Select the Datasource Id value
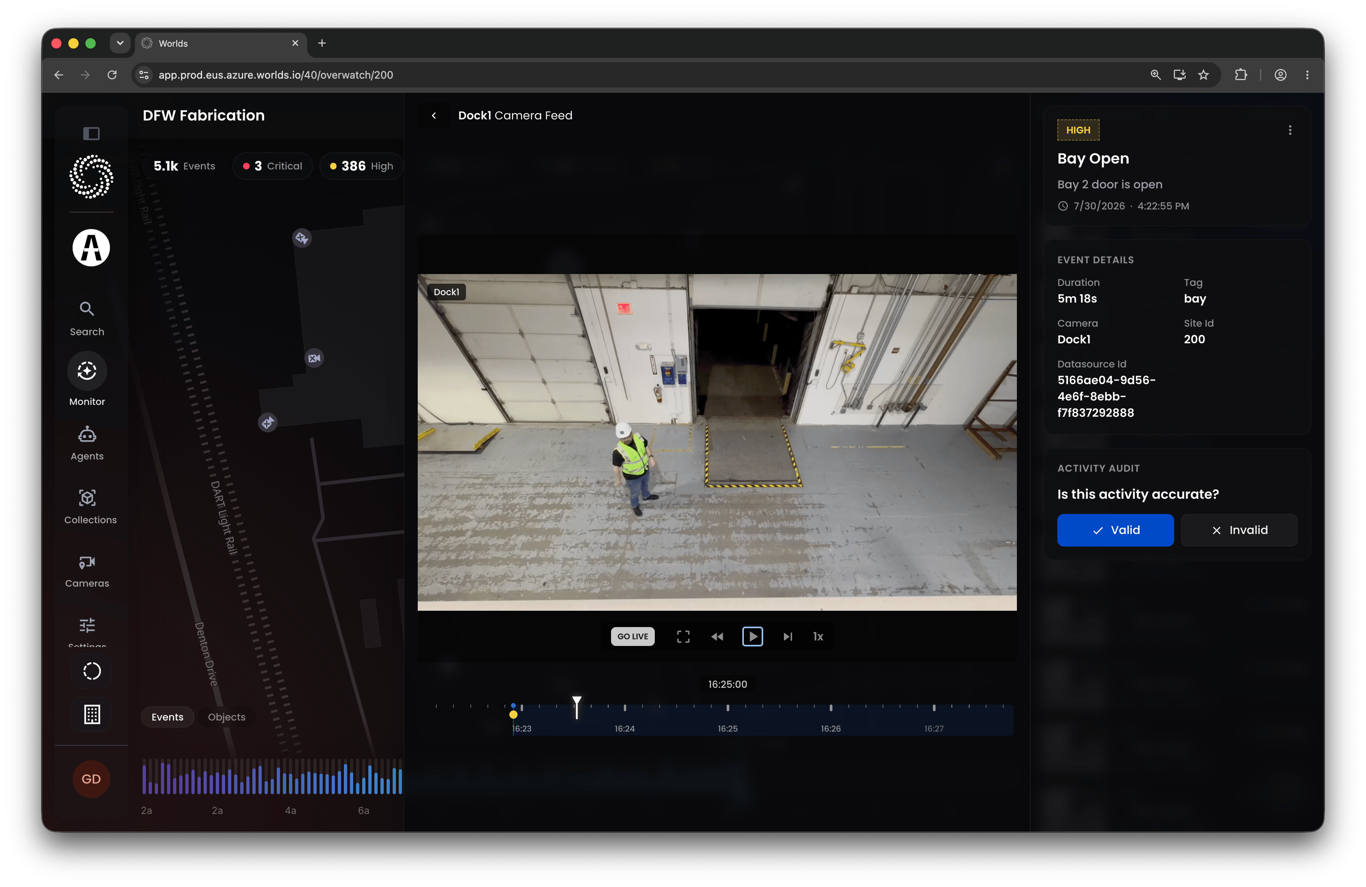Screen dimensions: 1366x887 [x=1106, y=396]
